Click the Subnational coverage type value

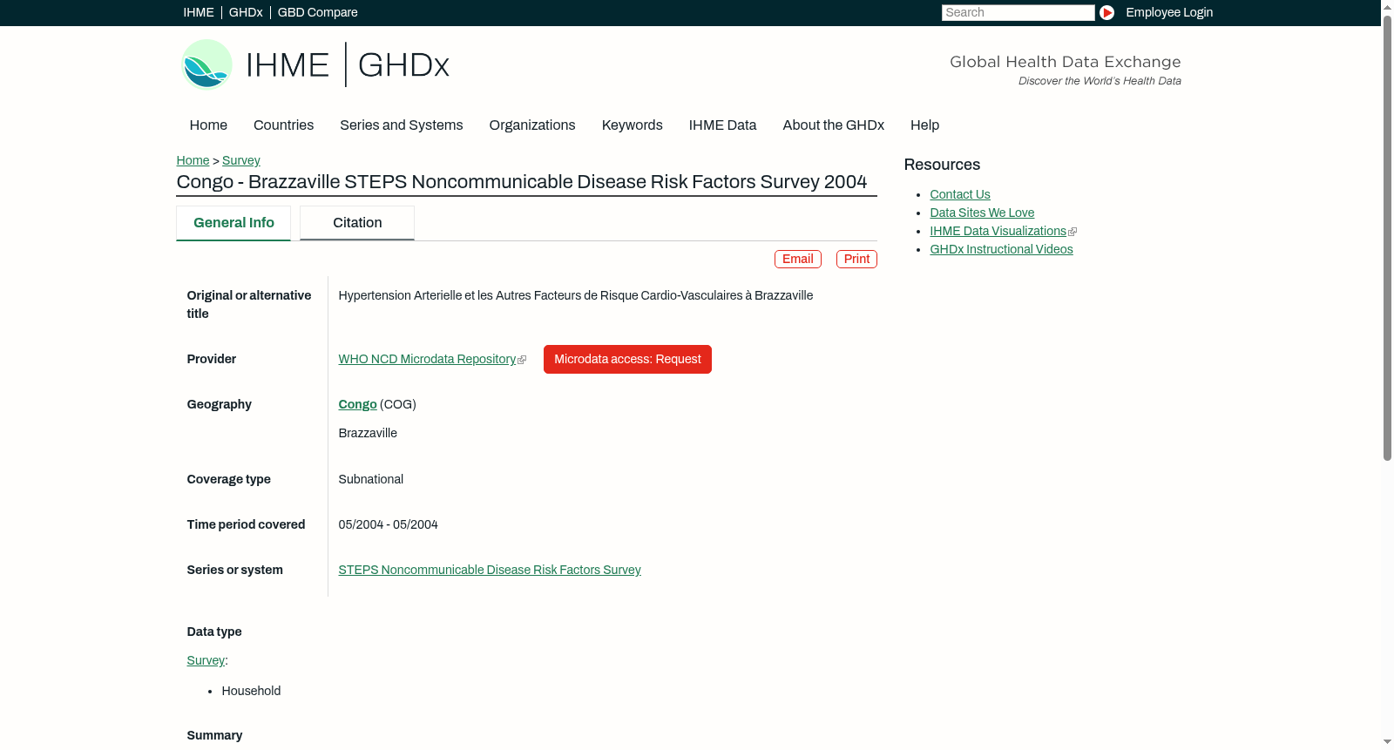pos(371,480)
